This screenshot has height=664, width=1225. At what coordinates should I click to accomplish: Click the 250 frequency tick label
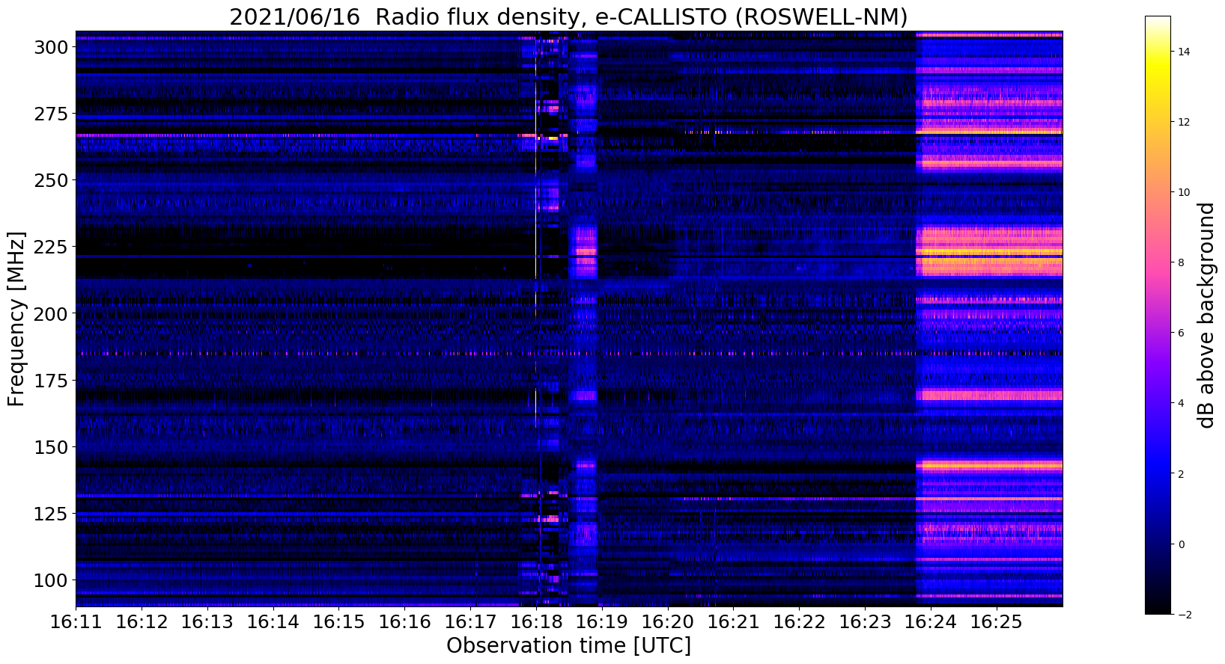click(51, 180)
